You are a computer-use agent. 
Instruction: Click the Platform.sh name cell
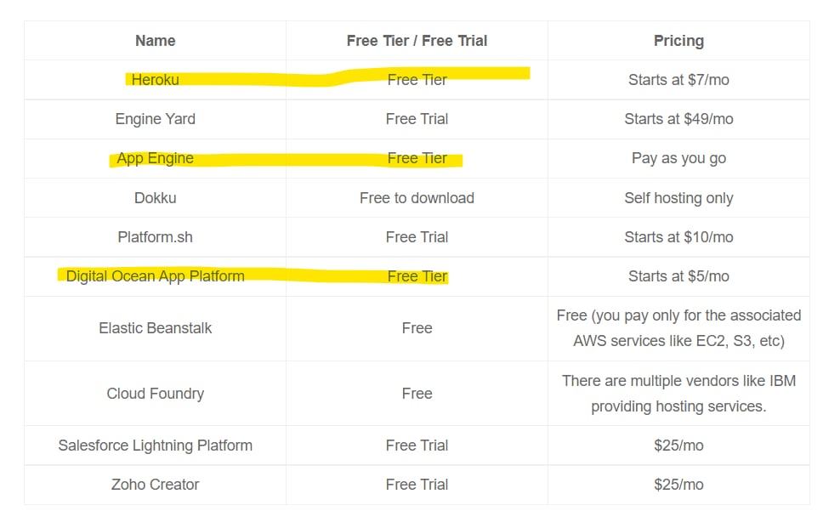[x=156, y=237]
